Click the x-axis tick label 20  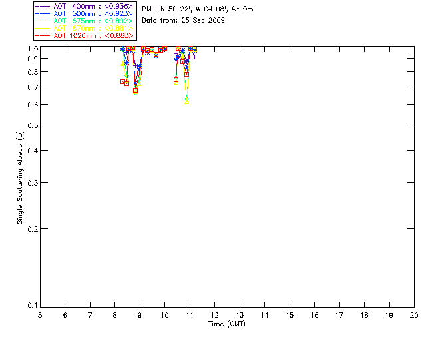coord(414,315)
